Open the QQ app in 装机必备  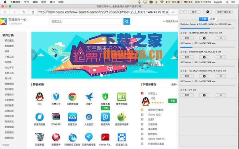(39, 97)
